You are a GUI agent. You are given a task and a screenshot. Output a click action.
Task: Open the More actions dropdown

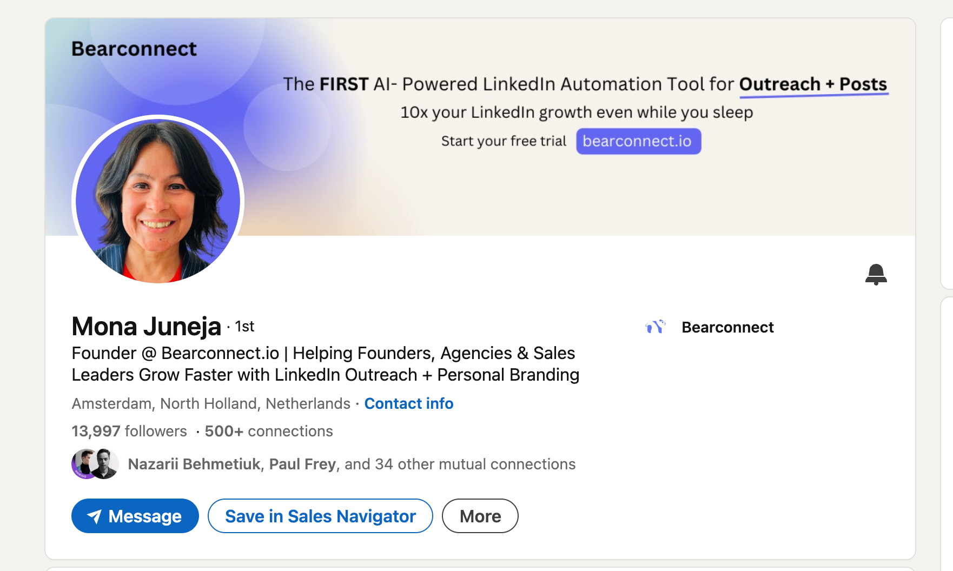[480, 516]
